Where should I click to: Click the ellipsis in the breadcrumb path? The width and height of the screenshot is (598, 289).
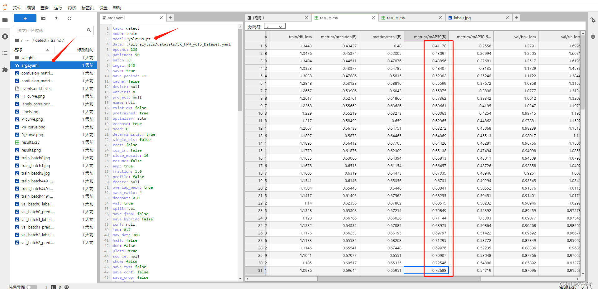[27, 41]
